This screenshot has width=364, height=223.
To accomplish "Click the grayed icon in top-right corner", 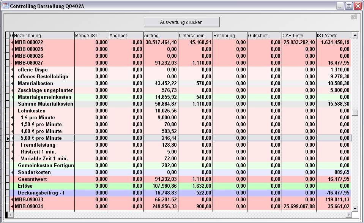I will (x=354, y=17).
